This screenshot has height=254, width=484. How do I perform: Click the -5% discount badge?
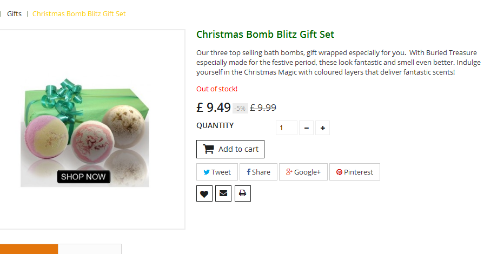[x=240, y=108]
